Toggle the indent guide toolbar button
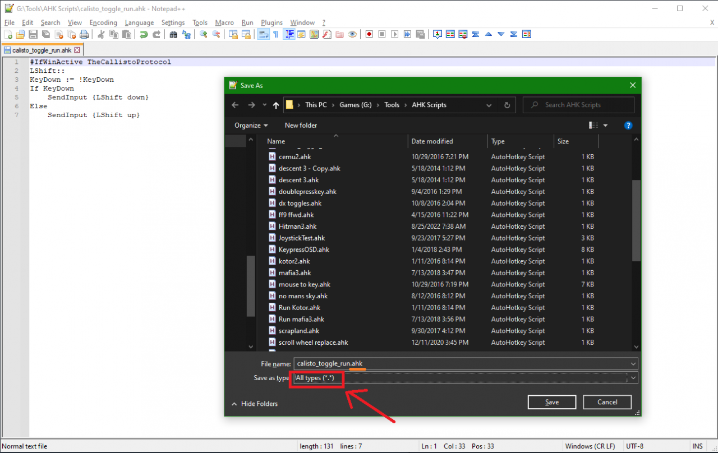 click(x=289, y=34)
